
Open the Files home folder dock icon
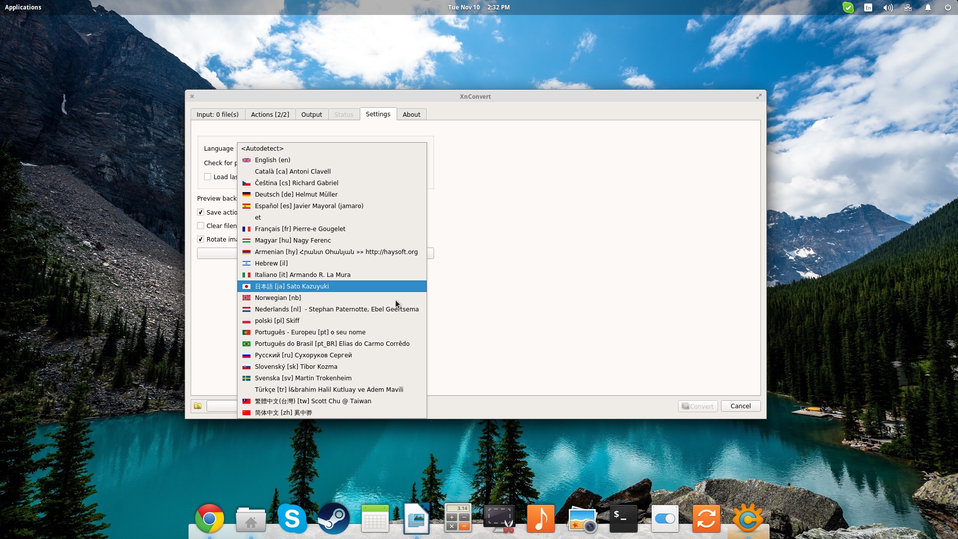click(251, 519)
